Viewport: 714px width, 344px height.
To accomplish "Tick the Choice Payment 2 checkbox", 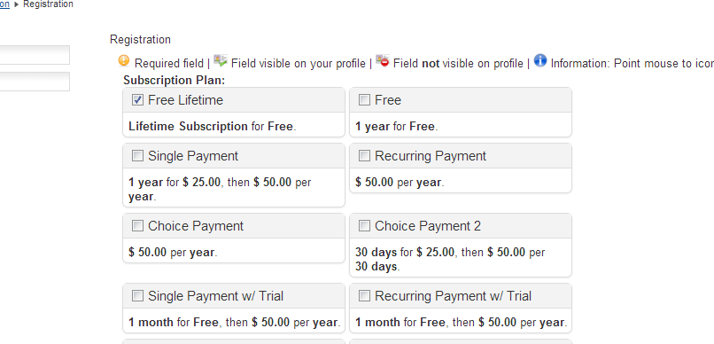I will tap(364, 225).
